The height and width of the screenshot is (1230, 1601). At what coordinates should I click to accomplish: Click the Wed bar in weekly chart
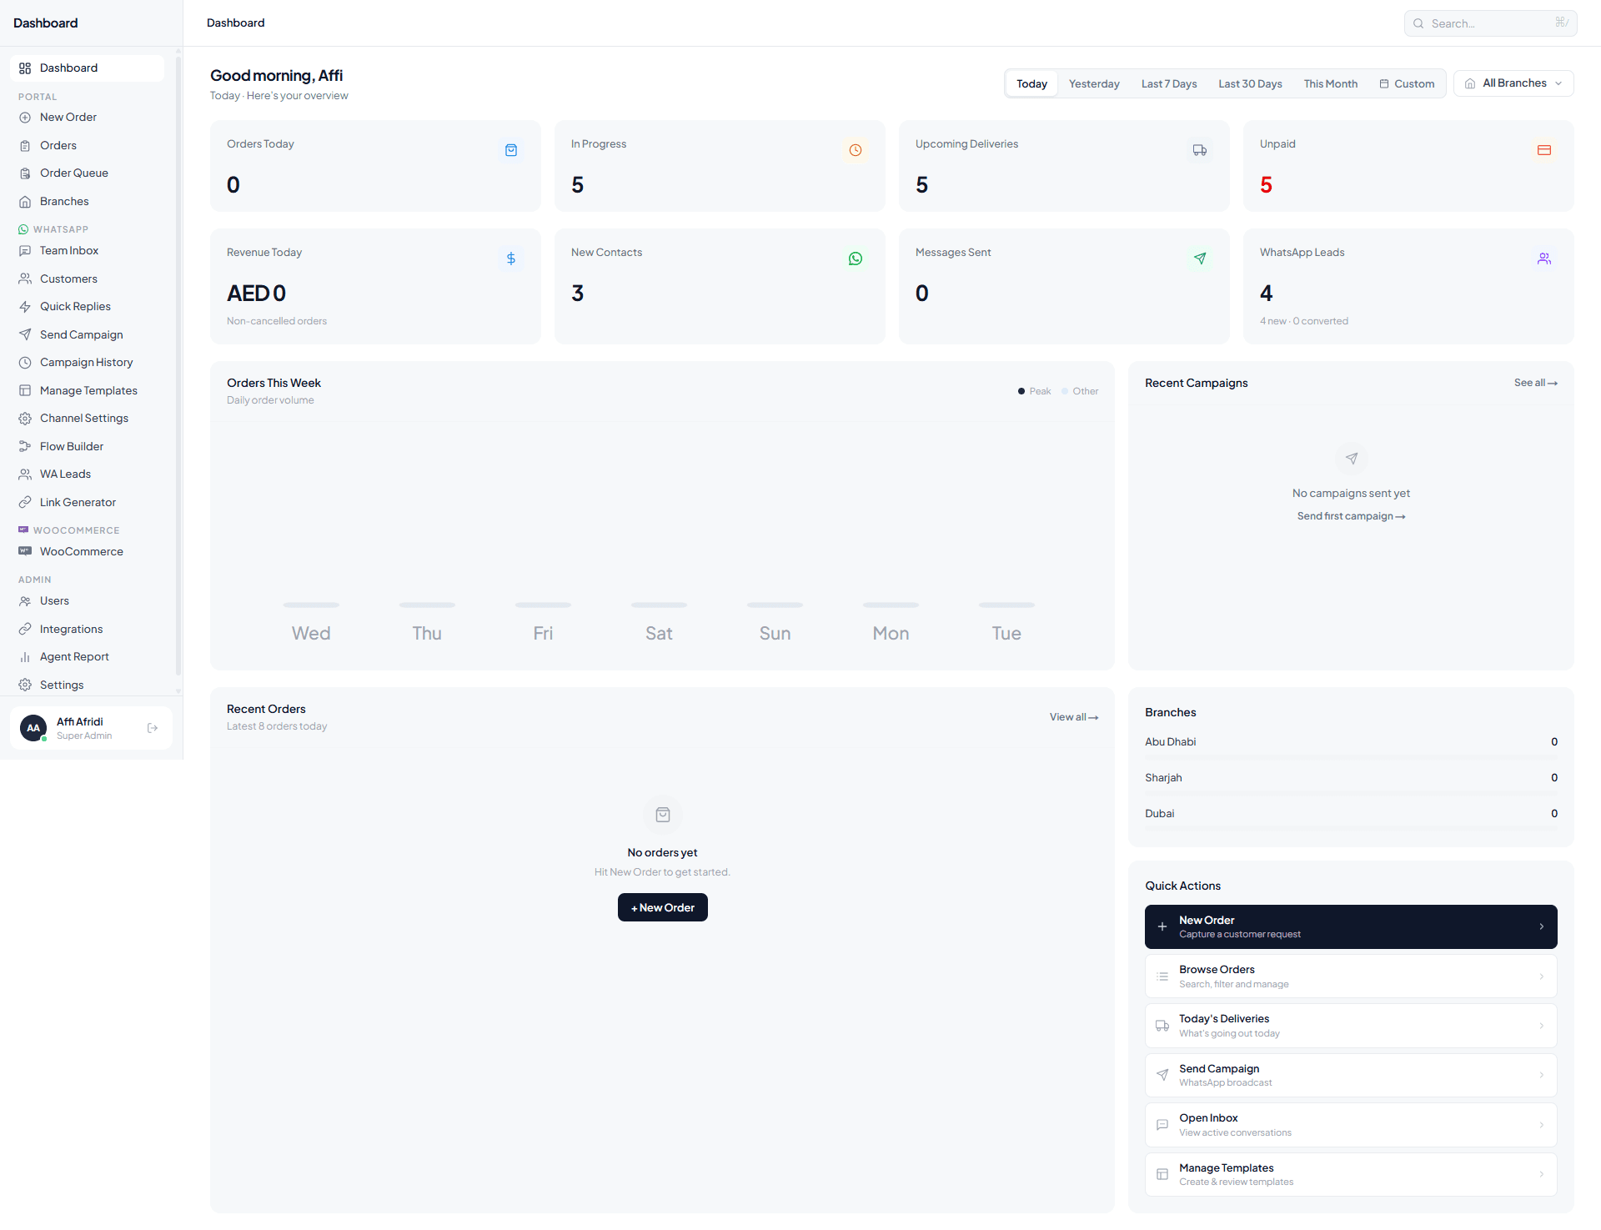[311, 605]
